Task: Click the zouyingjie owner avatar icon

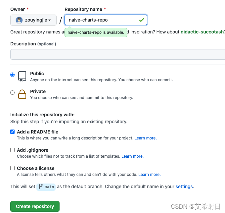Action: click(19, 20)
